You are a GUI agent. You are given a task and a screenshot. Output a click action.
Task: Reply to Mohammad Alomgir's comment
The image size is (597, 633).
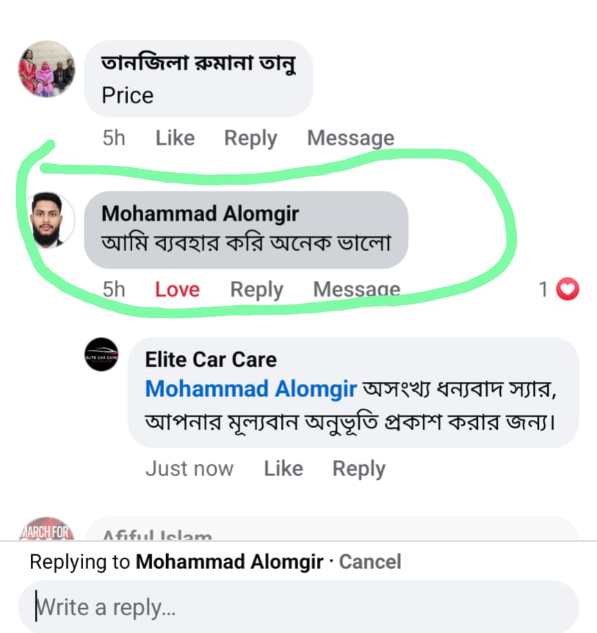pos(257,289)
